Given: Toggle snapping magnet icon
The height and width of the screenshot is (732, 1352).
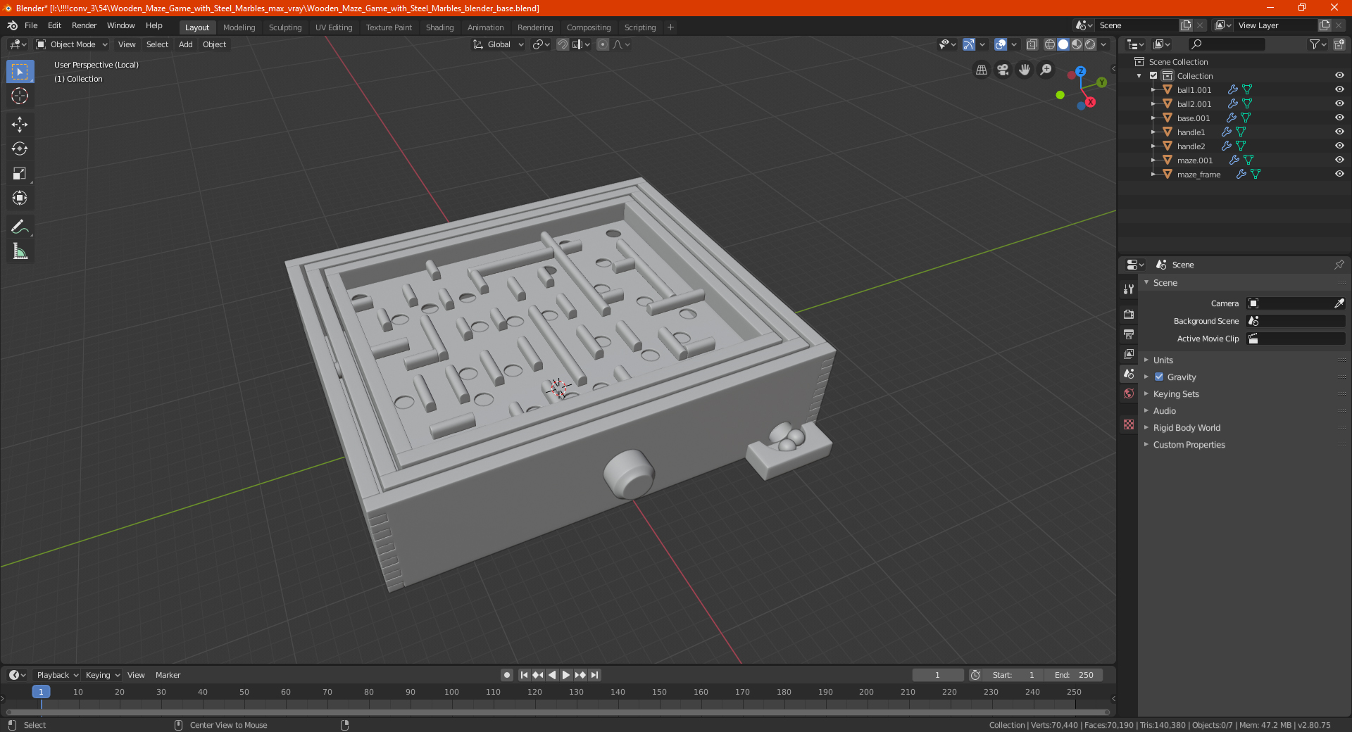Looking at the screenshot, I should (563, 44).
